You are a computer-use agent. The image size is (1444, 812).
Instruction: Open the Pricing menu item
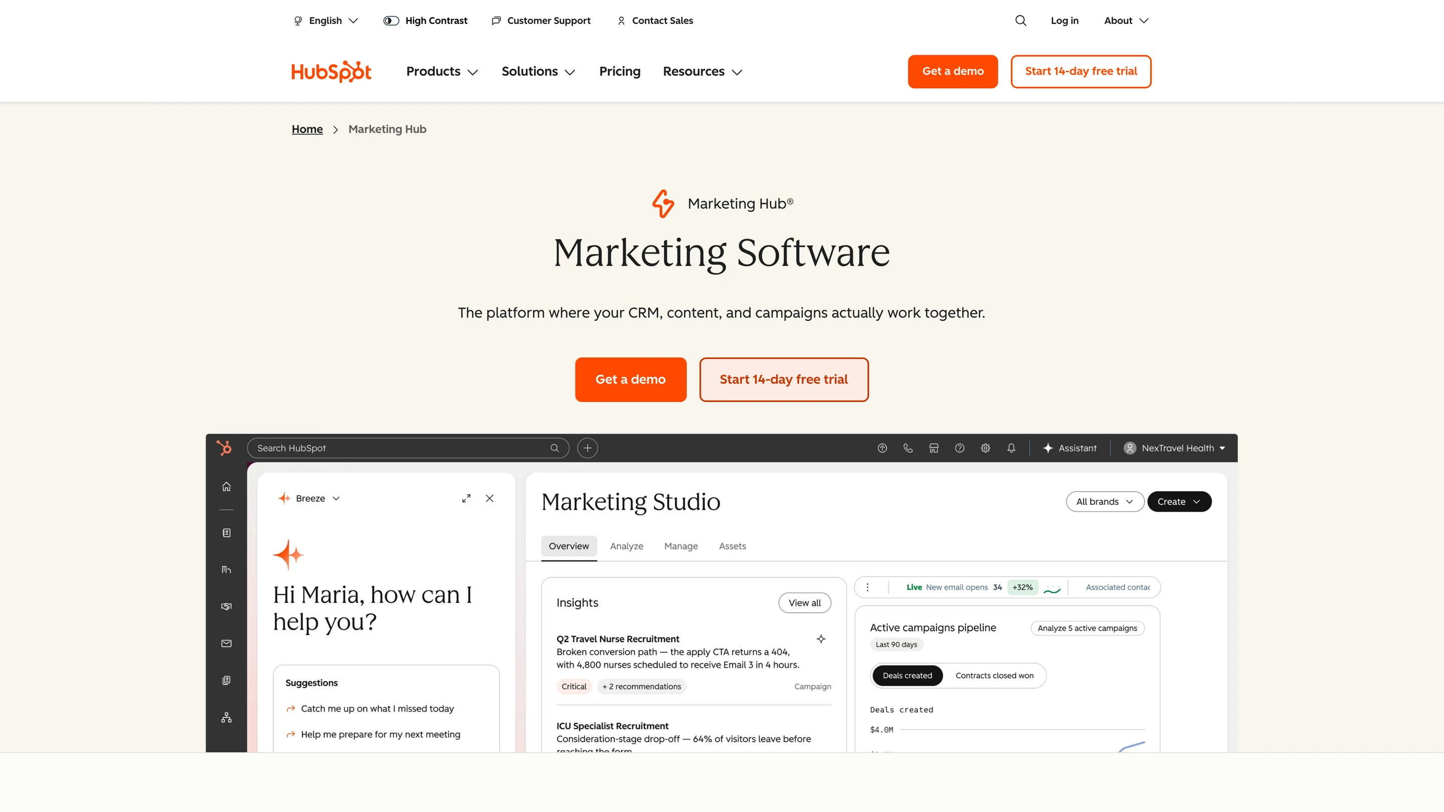coord(619,71)
